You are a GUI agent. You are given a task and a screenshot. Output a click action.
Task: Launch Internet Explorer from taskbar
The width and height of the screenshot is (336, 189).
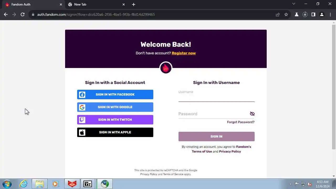coord(24,184)
